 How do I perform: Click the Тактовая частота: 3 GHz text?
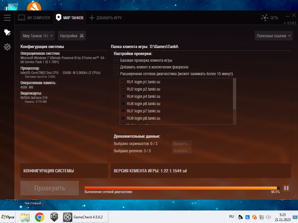coord(40,77)
